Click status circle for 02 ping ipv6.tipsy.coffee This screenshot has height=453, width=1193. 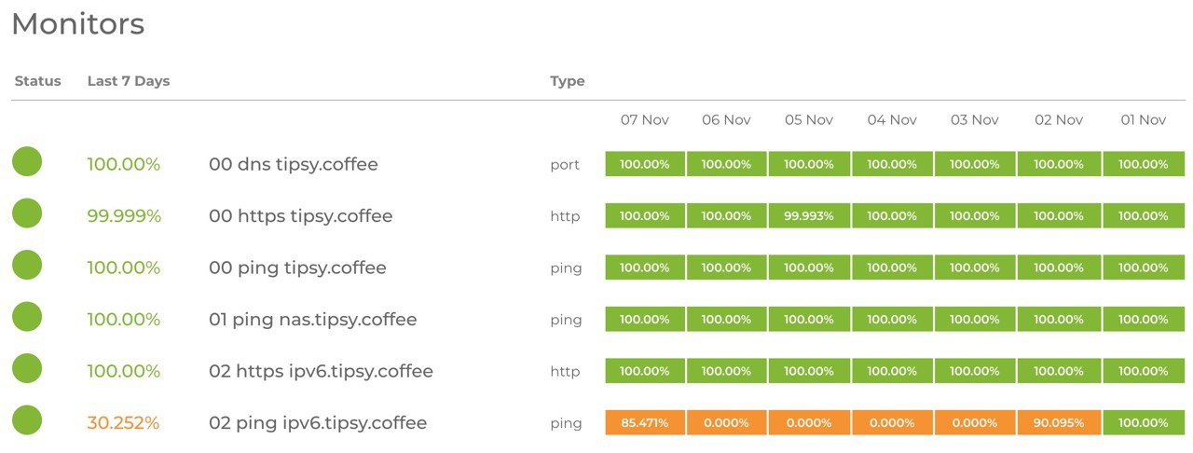tap(27, 420)
